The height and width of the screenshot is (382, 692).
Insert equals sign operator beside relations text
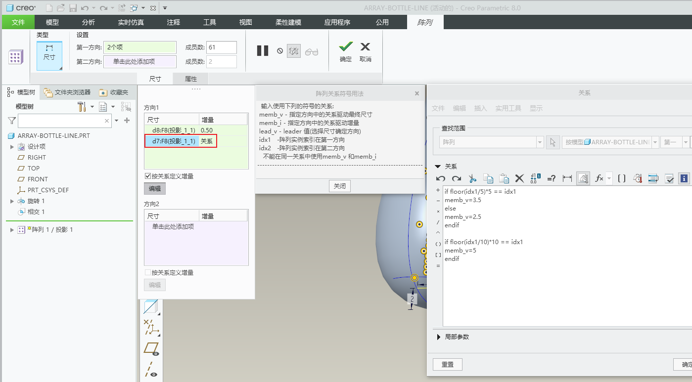click(x=438, y=266)
